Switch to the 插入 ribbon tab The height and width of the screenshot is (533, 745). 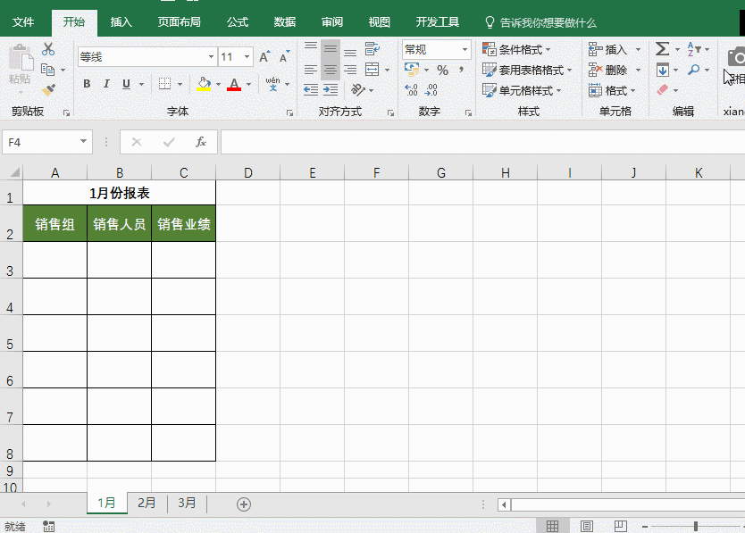tap(121, 21)
